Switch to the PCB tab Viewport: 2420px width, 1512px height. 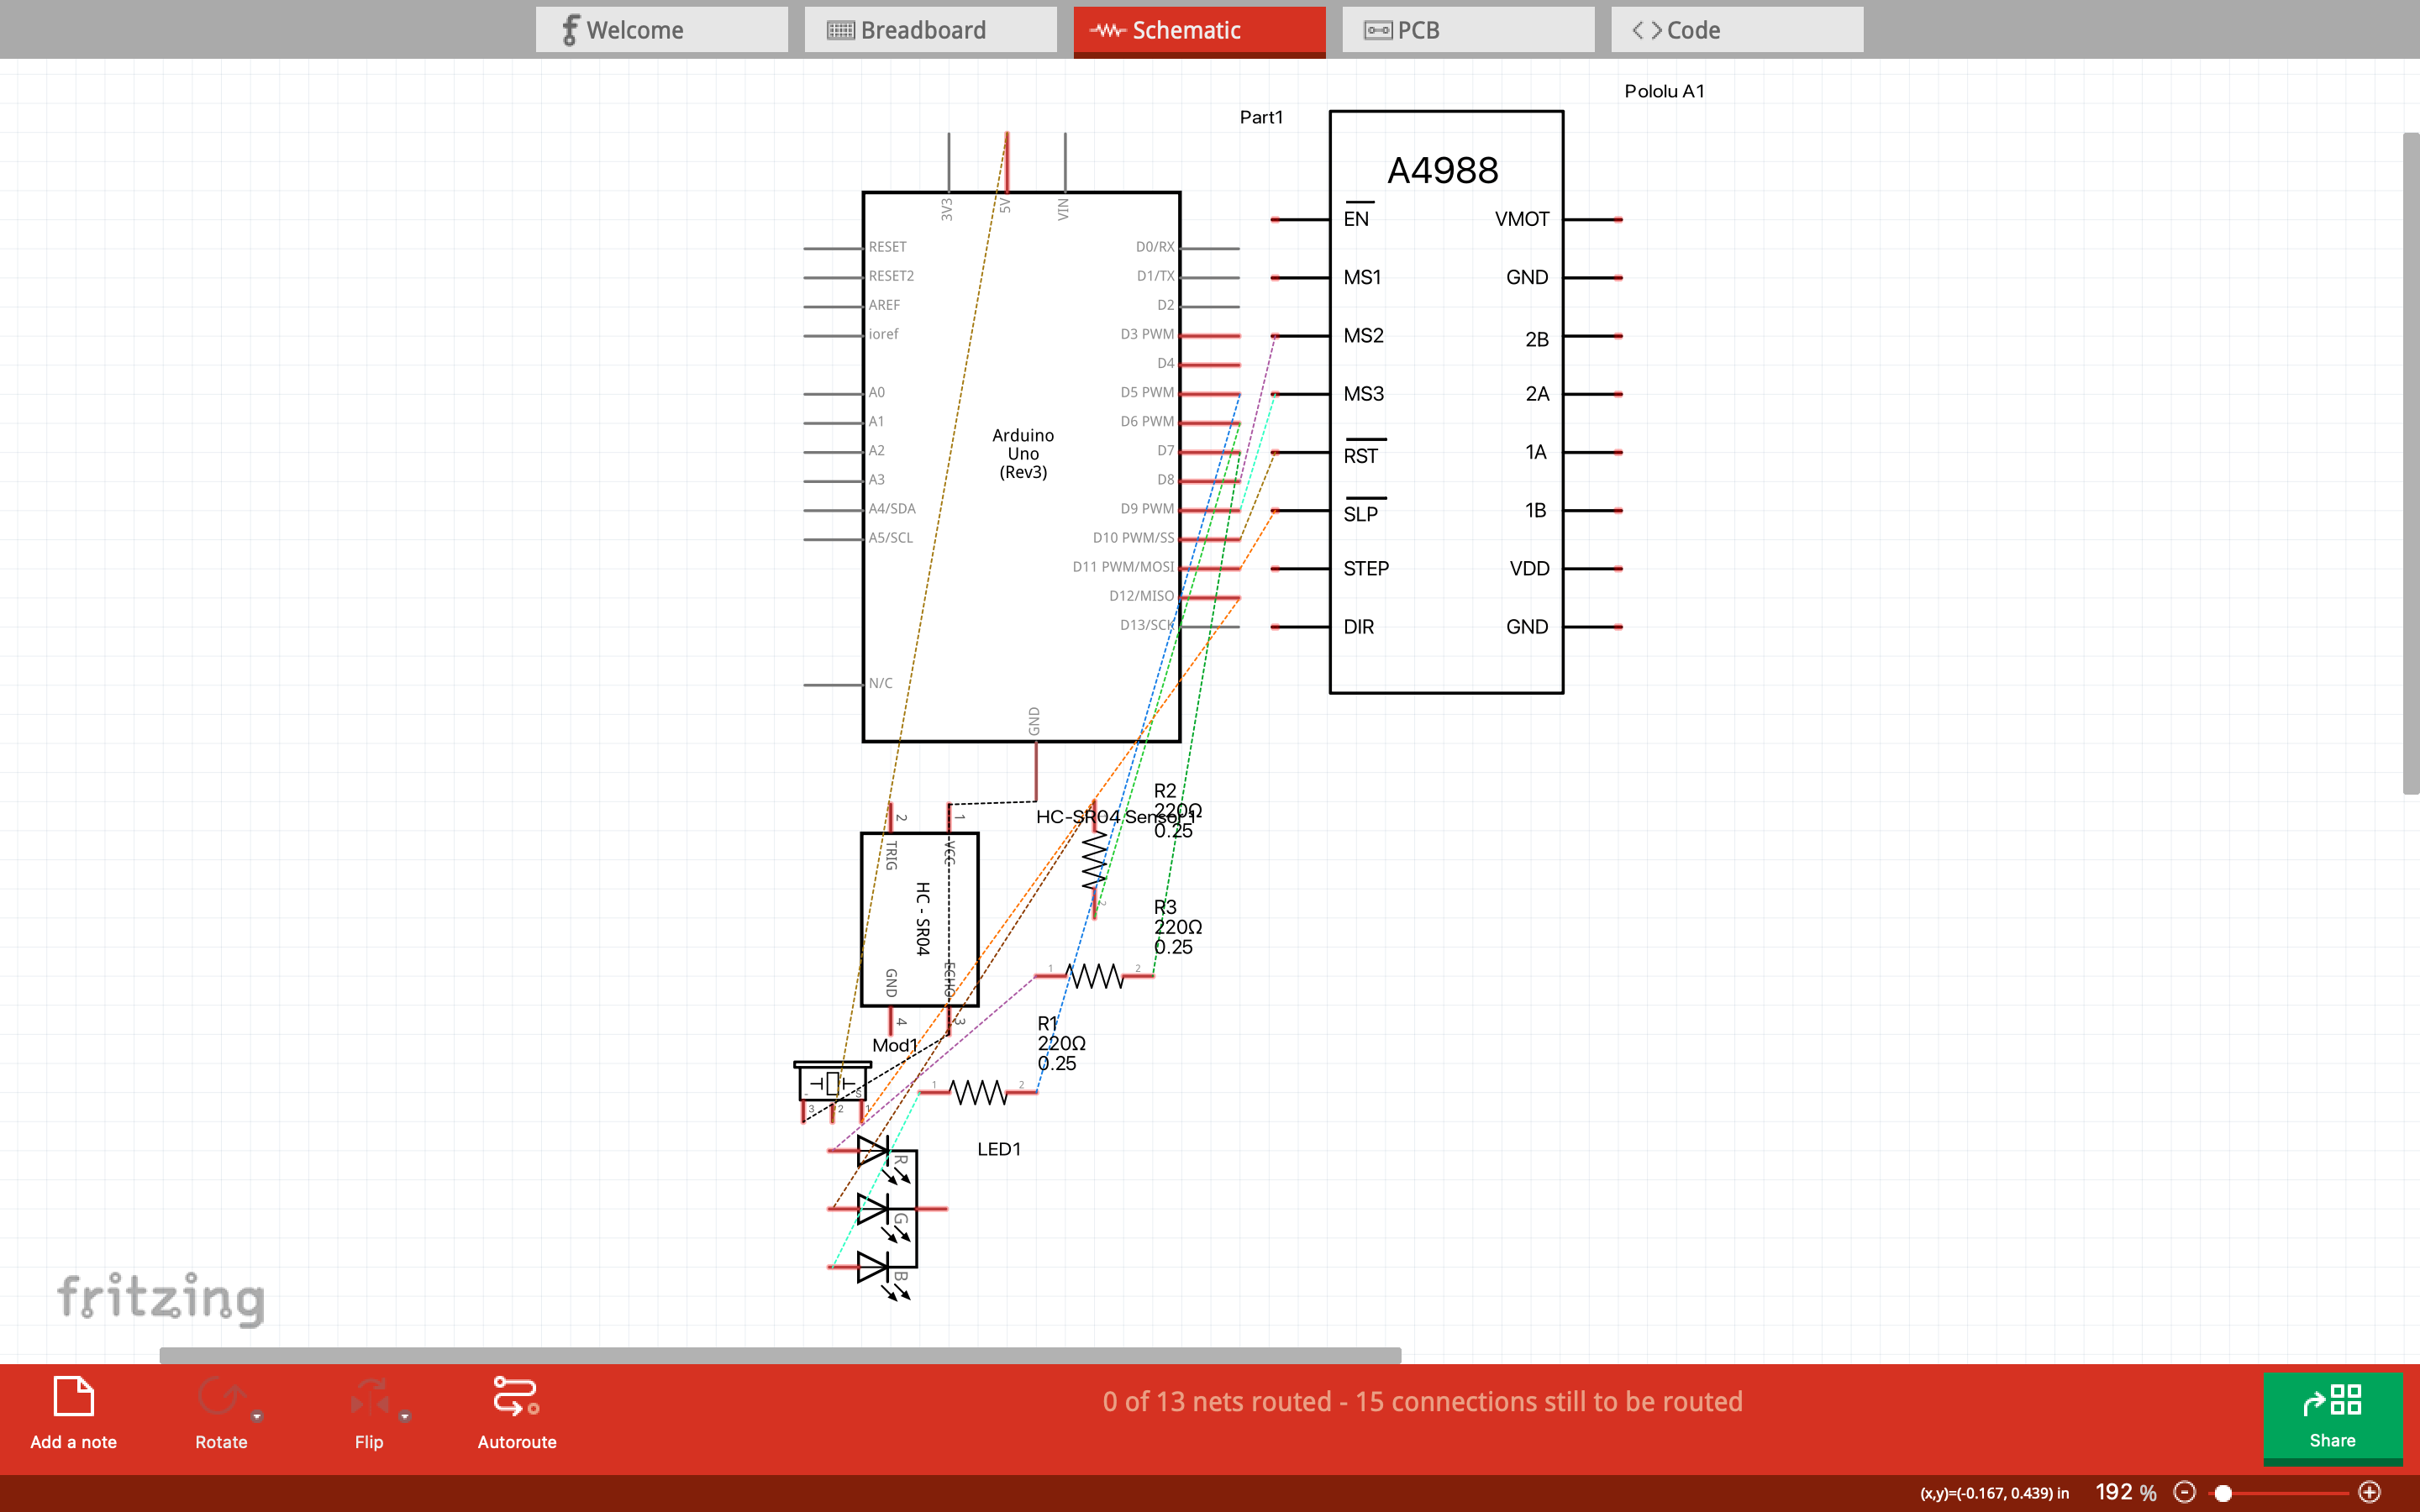click(x=1468, y=30)
